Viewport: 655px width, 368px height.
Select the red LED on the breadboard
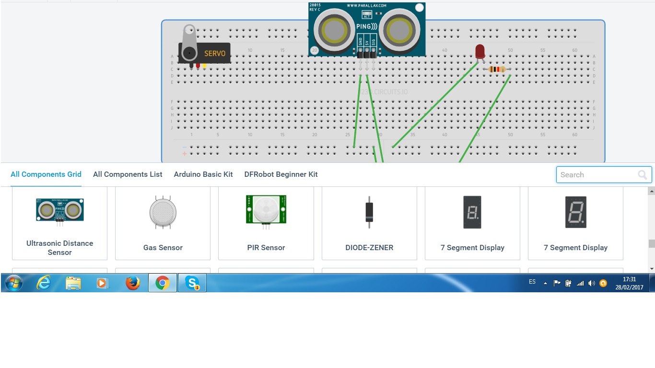click(480, 51)
